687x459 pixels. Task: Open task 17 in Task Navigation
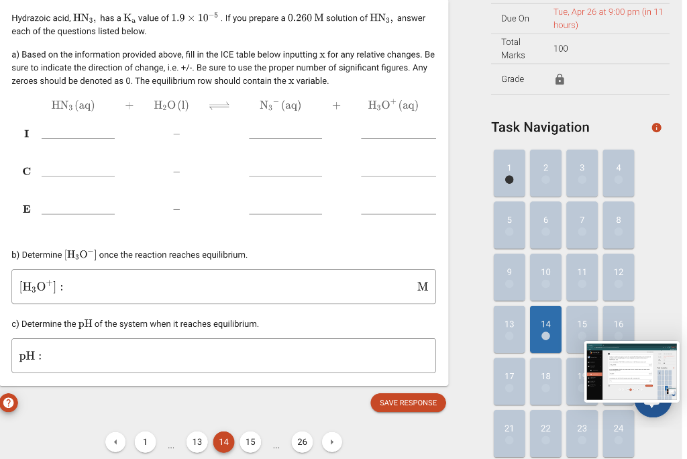coord(509,382)
